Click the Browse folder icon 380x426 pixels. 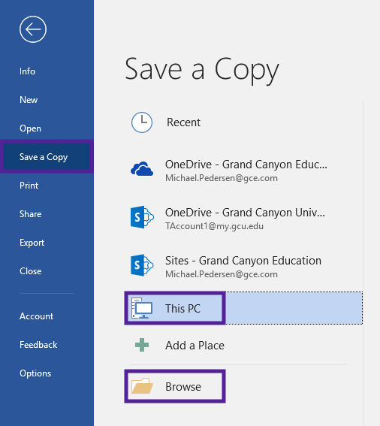pos(142,386)
